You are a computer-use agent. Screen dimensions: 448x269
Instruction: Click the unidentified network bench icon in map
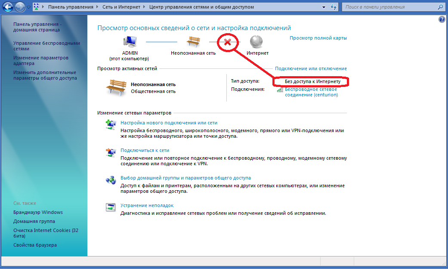point(193,42)
